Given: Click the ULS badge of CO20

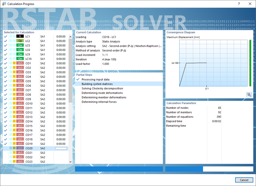Looking at the screenshot, I should (20, 148).
